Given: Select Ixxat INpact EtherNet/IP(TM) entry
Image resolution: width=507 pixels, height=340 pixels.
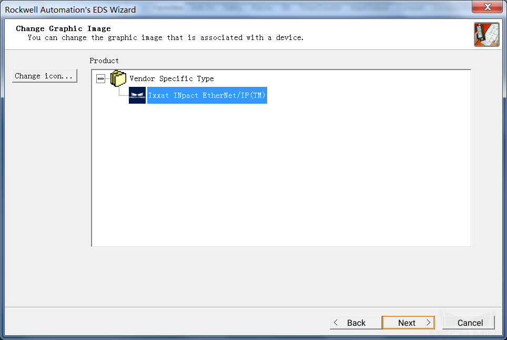Looking at the screenshot, I should 207,95.
